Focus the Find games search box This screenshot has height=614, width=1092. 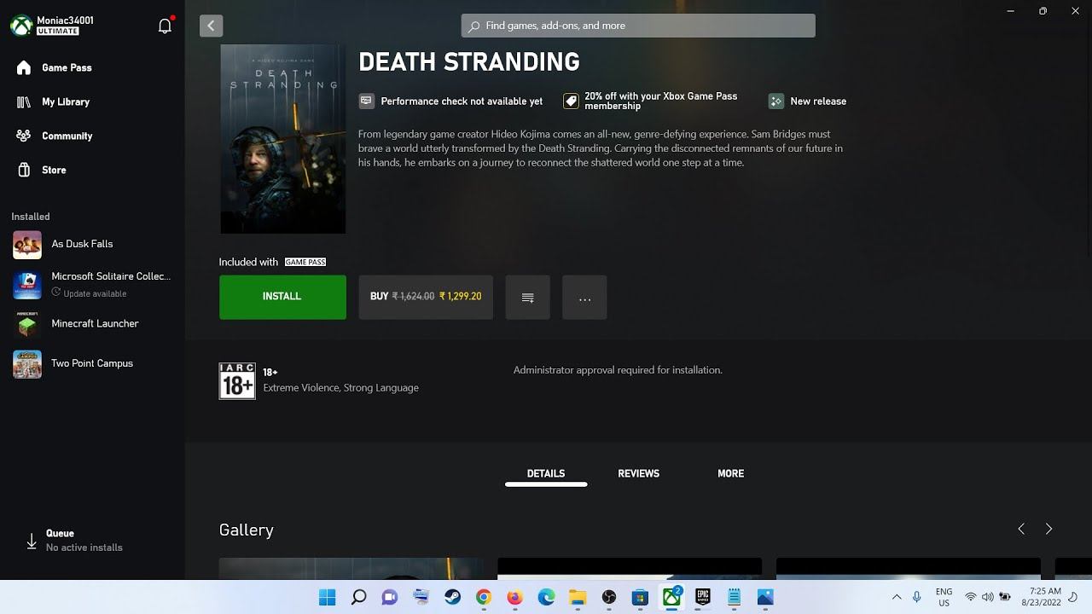pos(638,26)
